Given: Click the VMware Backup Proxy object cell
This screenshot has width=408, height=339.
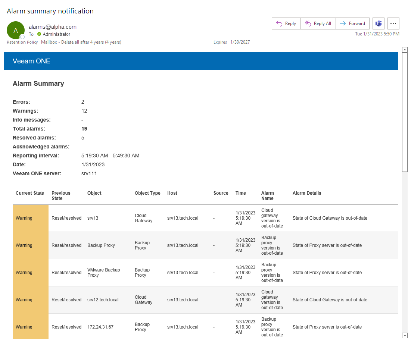Looking at the screenshot, I should 103,273.
